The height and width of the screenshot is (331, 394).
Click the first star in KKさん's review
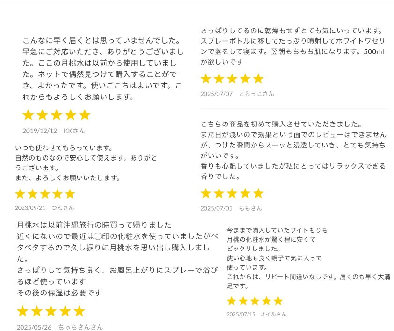click(29, 115)
